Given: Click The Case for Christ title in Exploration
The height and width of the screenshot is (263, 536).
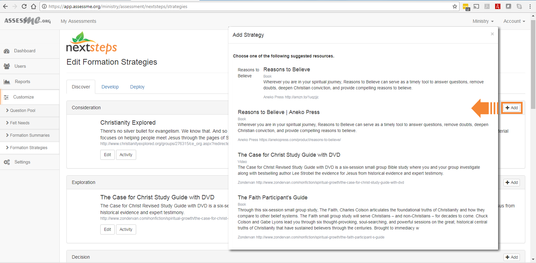Looking at the screenshot, I should tap(157, 197).
